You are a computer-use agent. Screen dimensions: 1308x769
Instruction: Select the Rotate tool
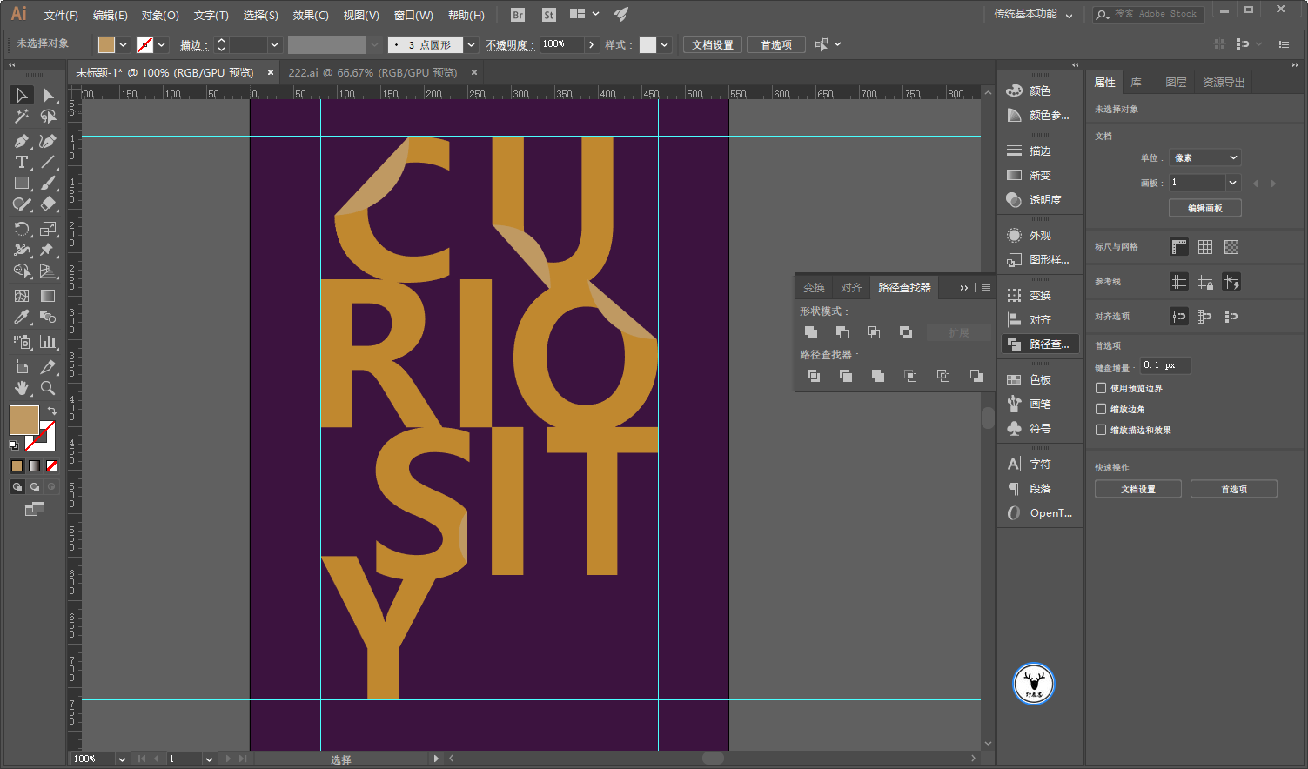coord(22,229)
